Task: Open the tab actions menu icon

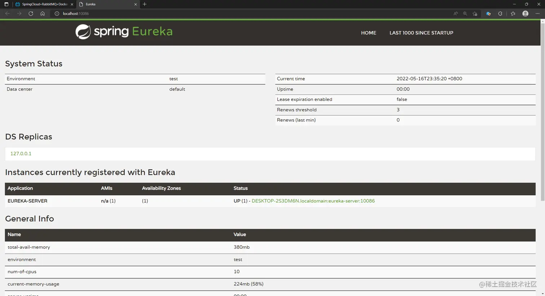Action: [x=6, y=4]
